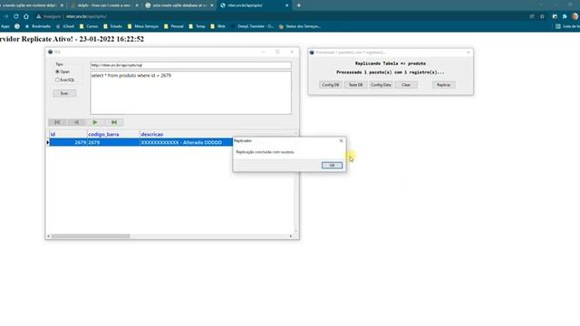The image size is (580, 326).
Task: Close the replication progress window
Action: point(469,53)
